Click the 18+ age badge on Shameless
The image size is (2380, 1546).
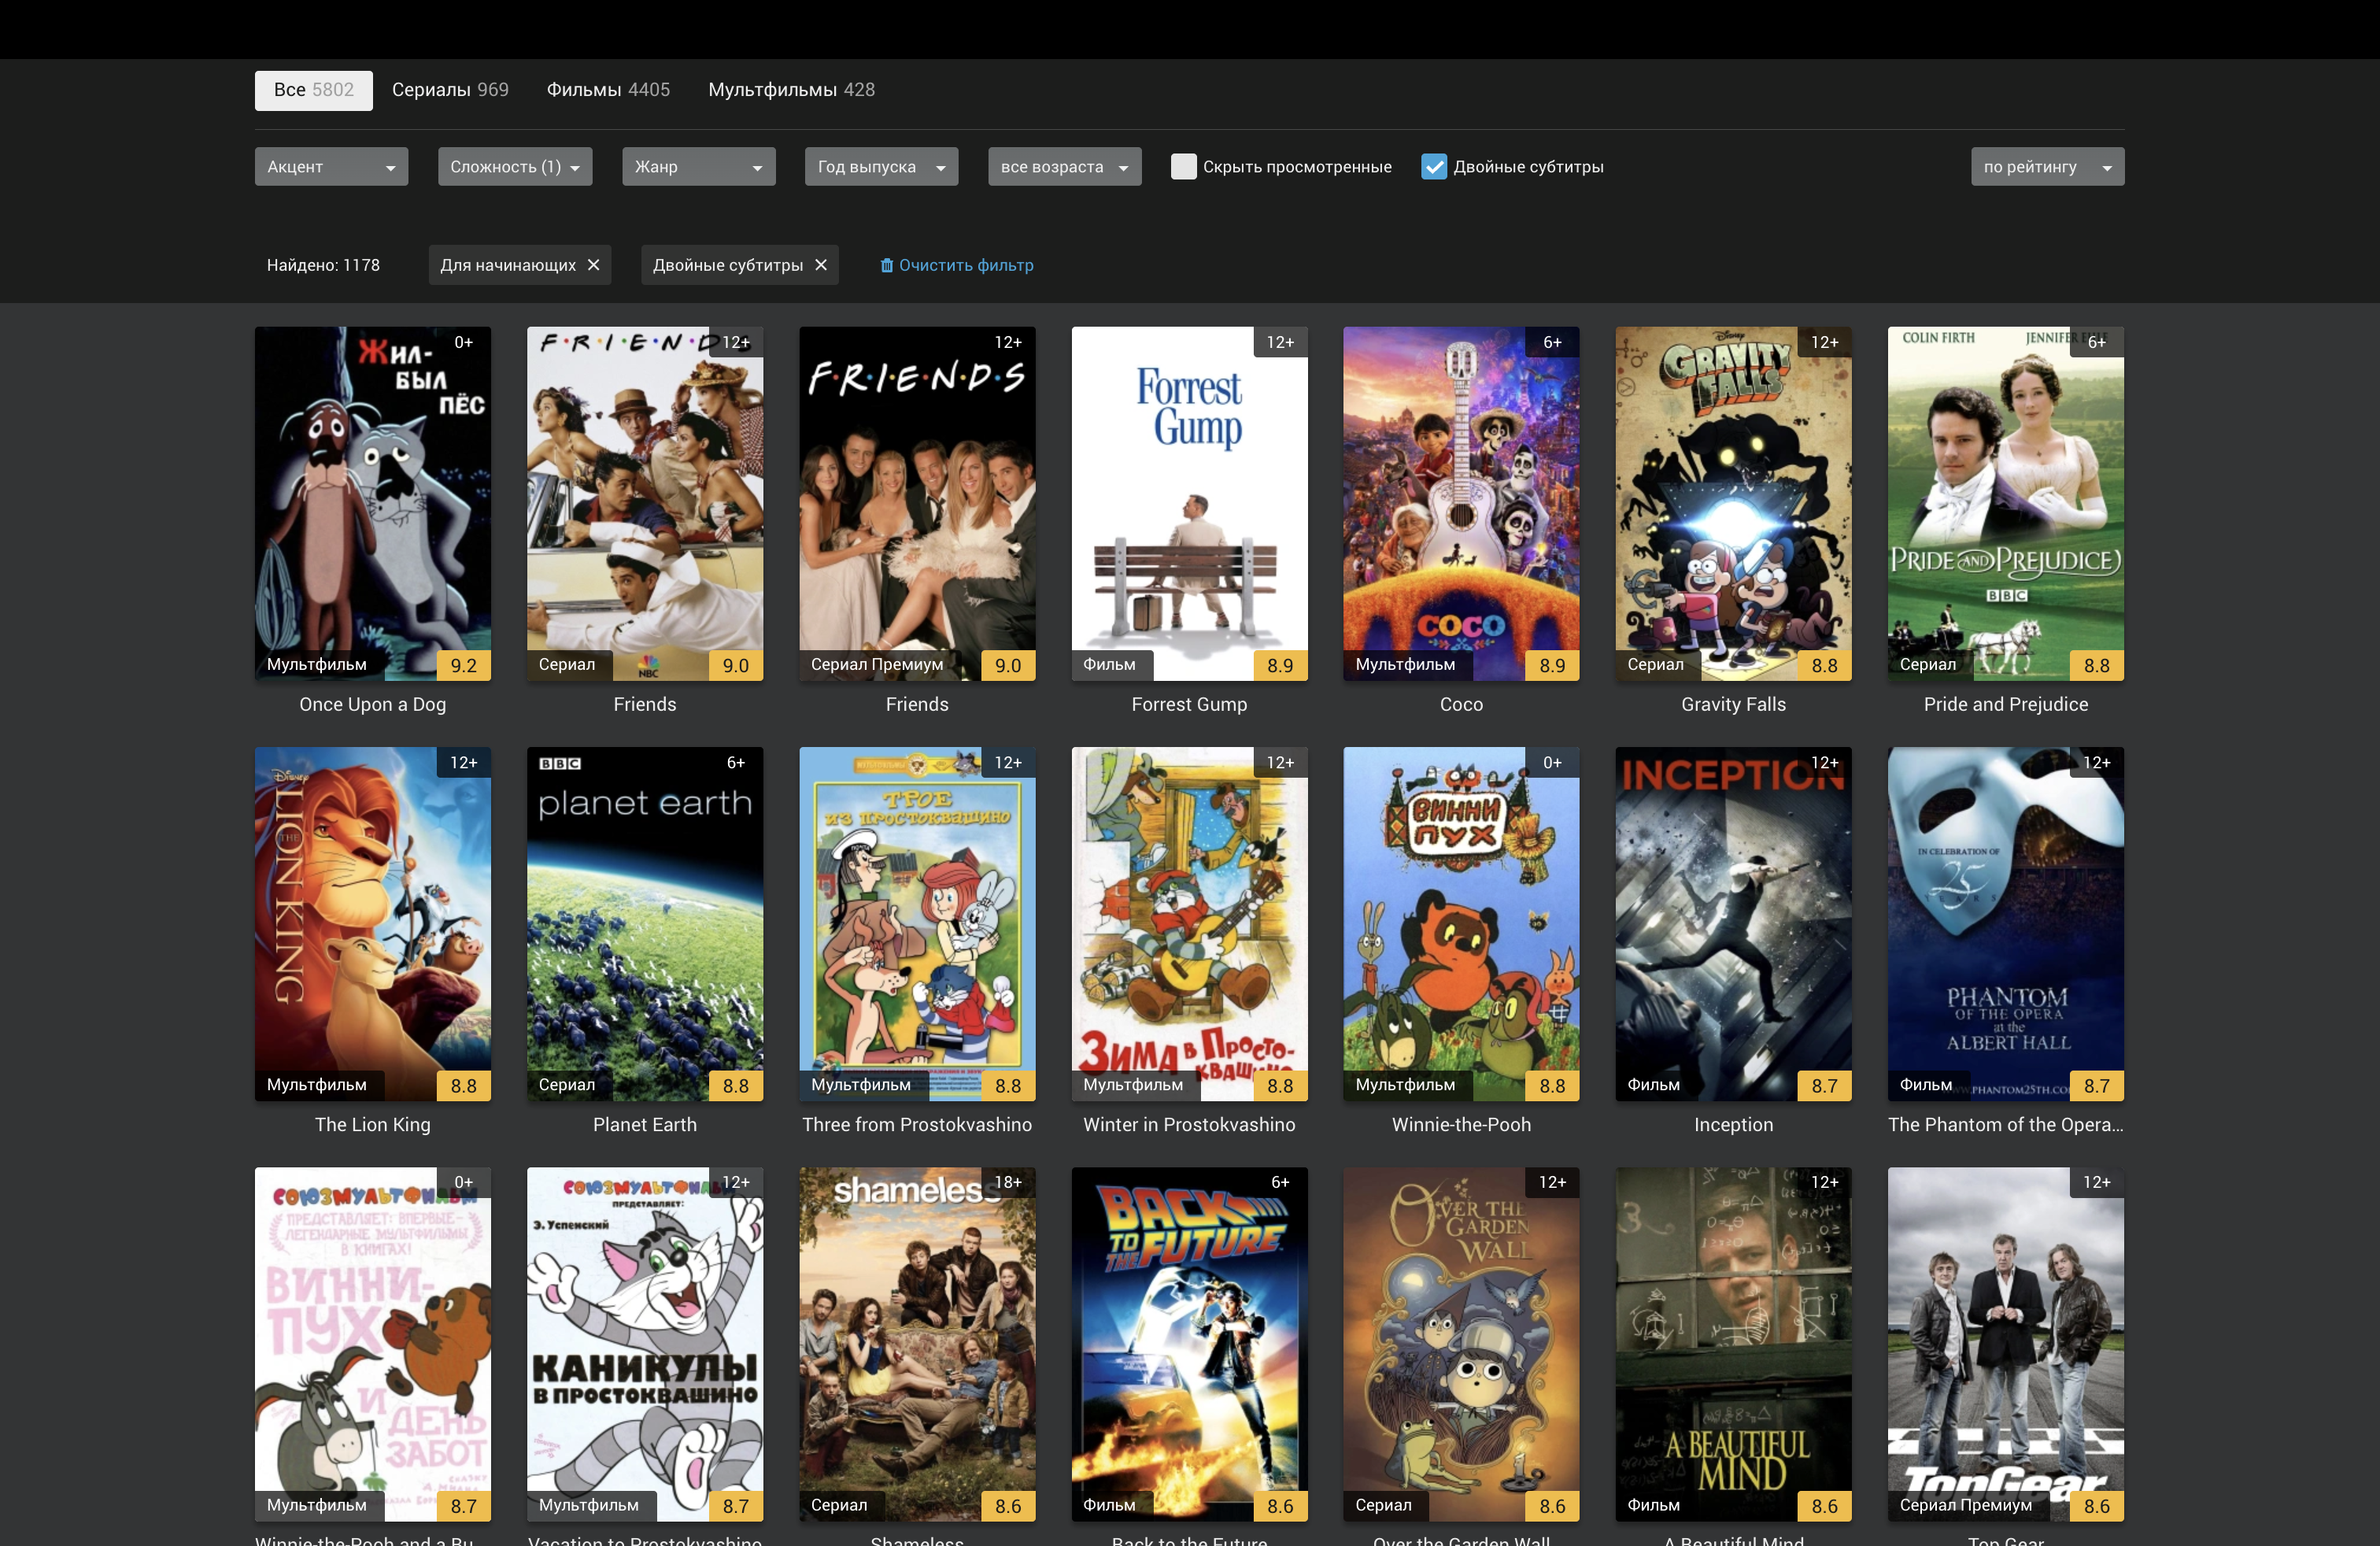pos(1007,1182)
